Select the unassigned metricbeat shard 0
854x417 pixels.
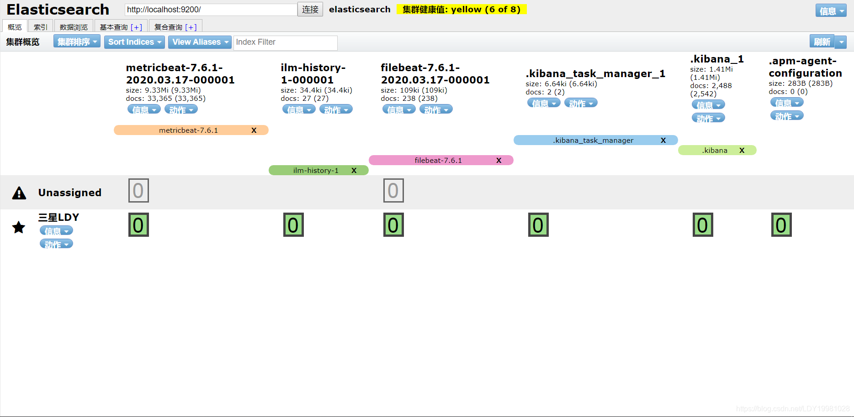click(x=138, y=191)
